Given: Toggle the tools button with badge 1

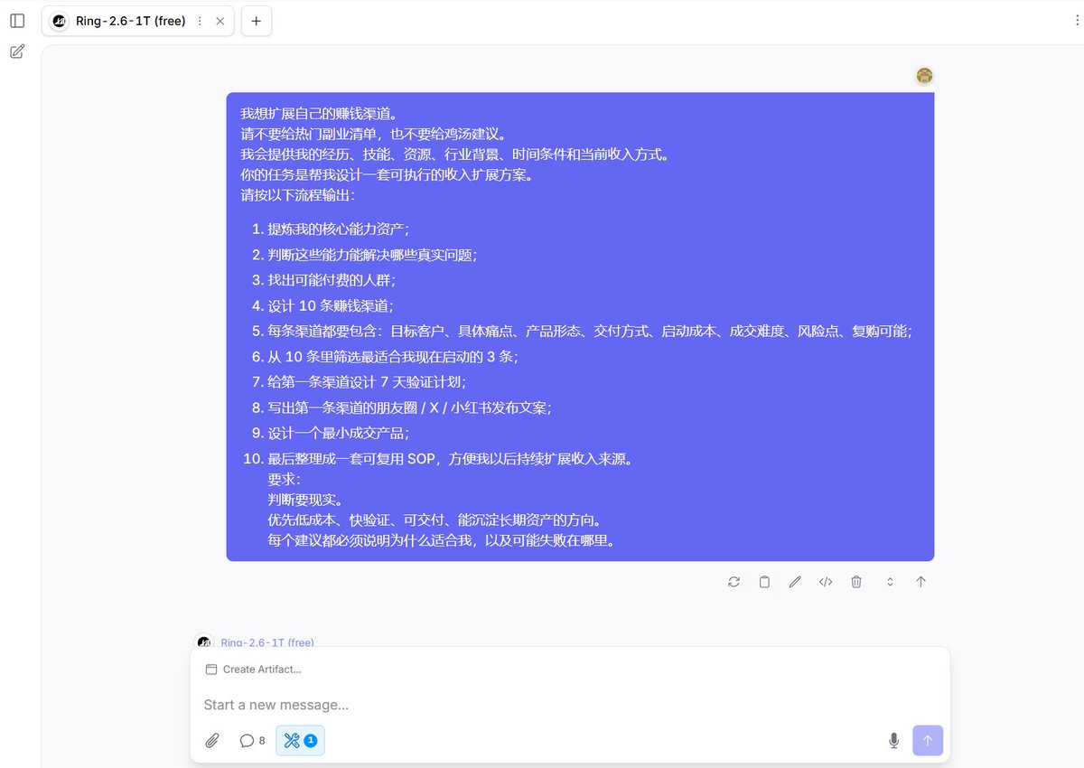Looking at the screenshot, I should point(300,741).
